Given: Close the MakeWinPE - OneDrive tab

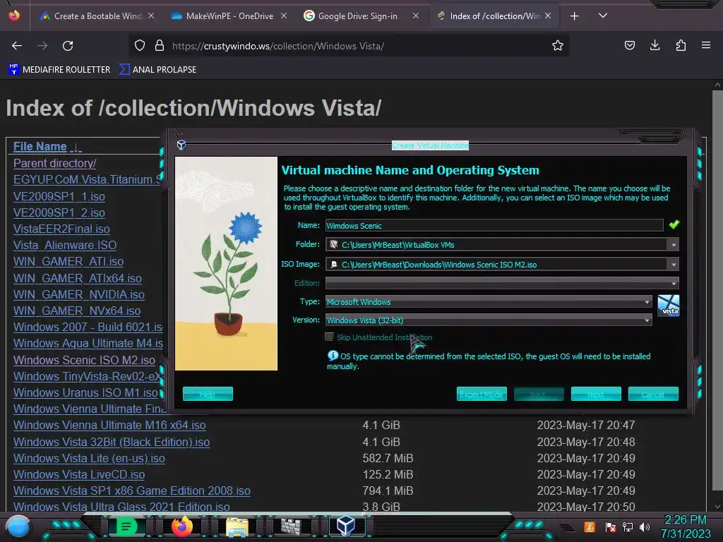Looking at the screenshot, I should [284, 16].
